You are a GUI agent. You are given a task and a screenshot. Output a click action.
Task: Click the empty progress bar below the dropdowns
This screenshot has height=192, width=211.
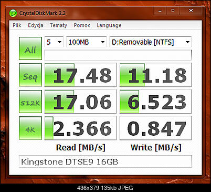click(118, 55)
